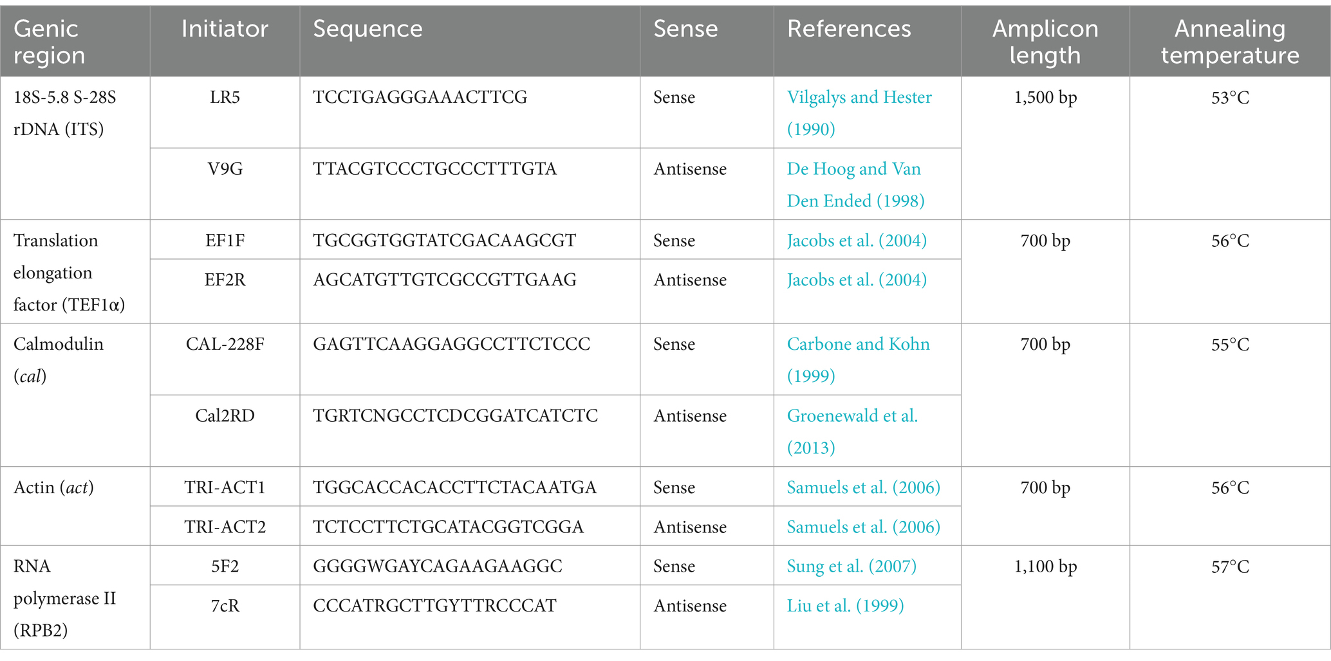Open the Vilgalys and Hester (1990) reference
Viewport: 1331px width, 661px height.
pyautogui.click(x=859, y=113)
